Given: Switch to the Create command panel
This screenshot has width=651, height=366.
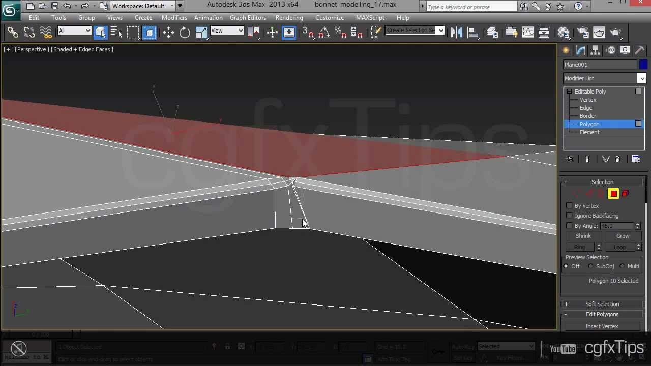Looking at the screenshot, I should (x=566, y=50).
